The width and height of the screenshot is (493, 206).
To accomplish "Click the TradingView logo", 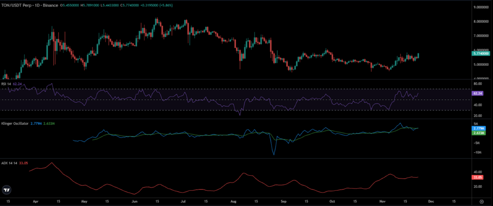I will [x=6, y=190].
